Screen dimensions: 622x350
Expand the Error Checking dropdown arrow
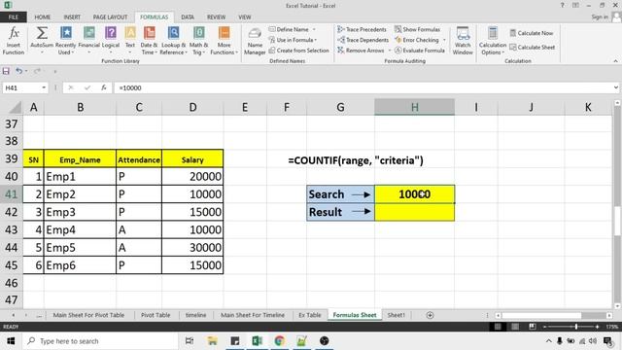pyautogui.click(x=444, y=40)
